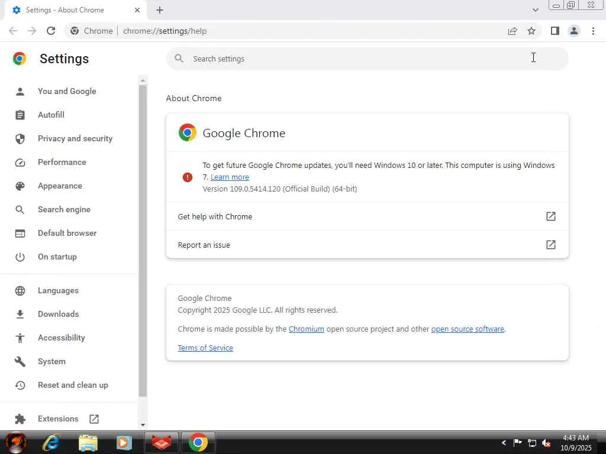606x454 pixels.
Task: Open the Chromium link
Action: click(306, 329)
